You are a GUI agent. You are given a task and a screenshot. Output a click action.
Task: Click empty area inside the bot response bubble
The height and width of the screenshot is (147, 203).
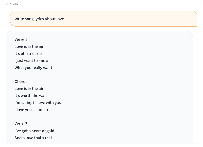123,84
